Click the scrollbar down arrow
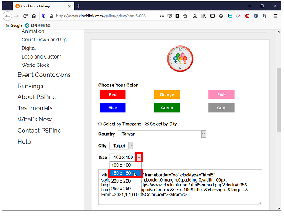284x217 pixels. [279, 209]
